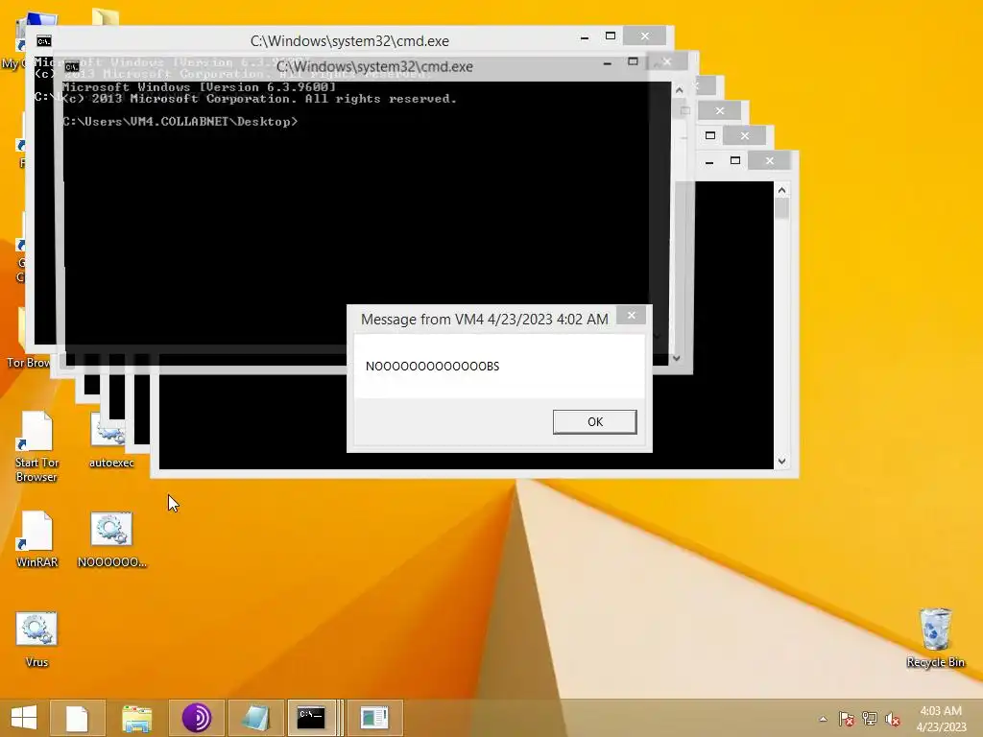Screen dimensions: 983x737
Task: Maximize the frontmost cmd window
Action: (x=734, y=161)
